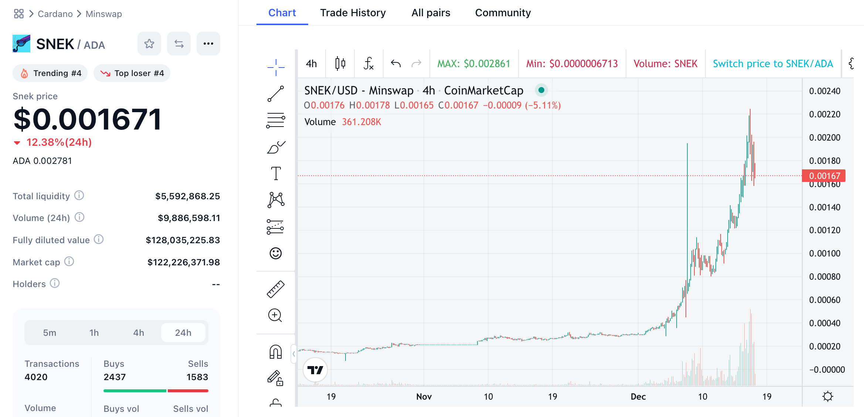Select the 1h transactions period
This screenshot has height=417, width=864.
[94, 332]
